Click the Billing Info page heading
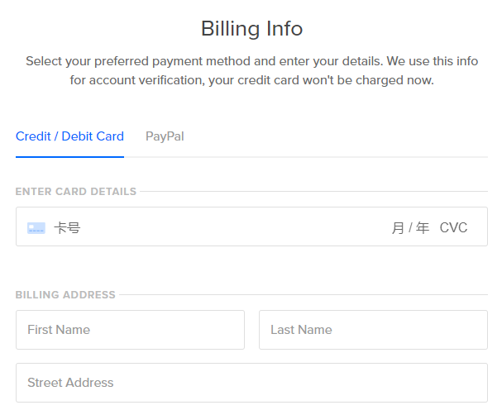The height and width of the screenshot is (410, 502). pos(251,28)
